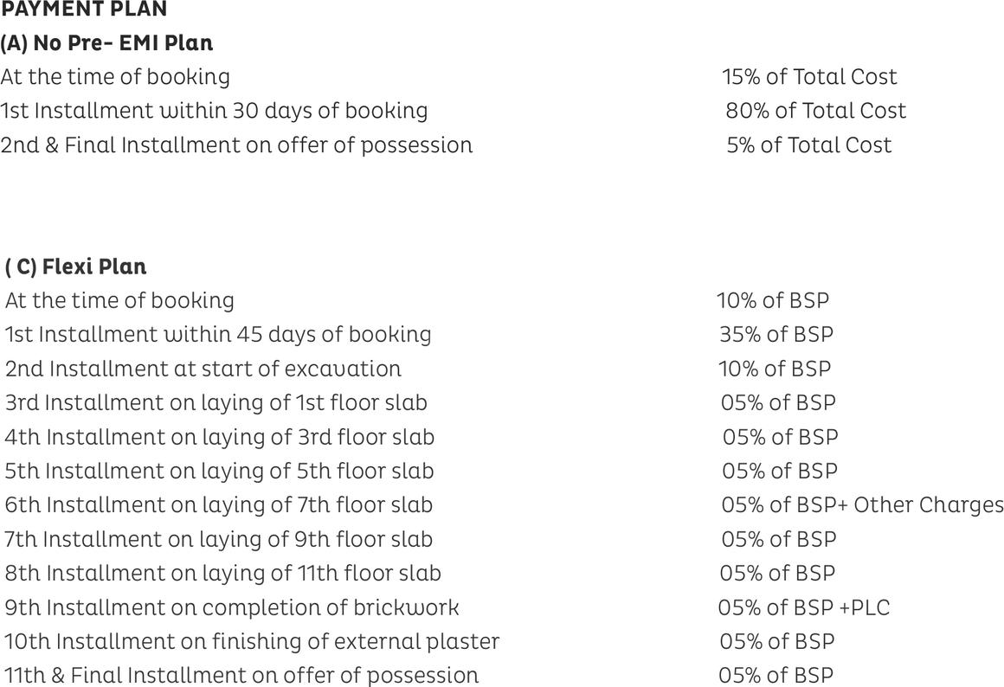Click 1st Installment within 45 days line

coord(218,334)
